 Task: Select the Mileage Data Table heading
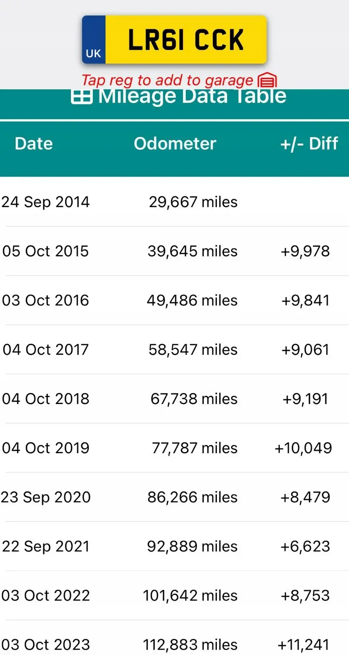(x=192, y=97)
